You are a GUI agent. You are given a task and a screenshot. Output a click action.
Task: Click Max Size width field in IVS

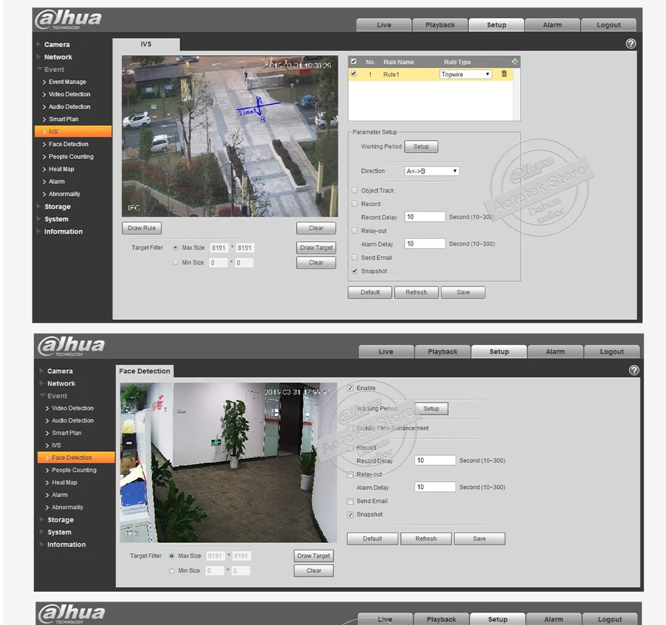coord(218,248)
